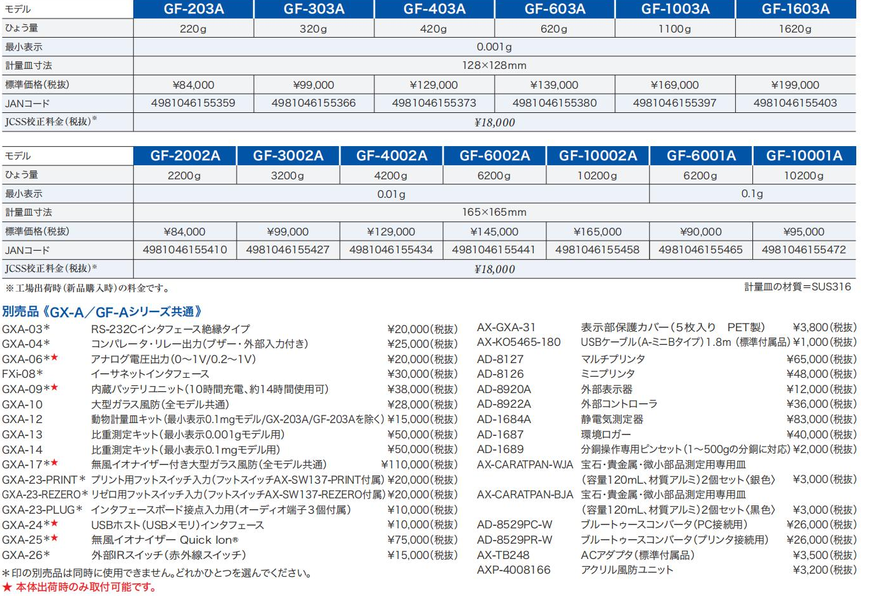This screenshot has height=596, width=869.
Task: Select the GF-603A model header
Action: [x=555, y=9]
